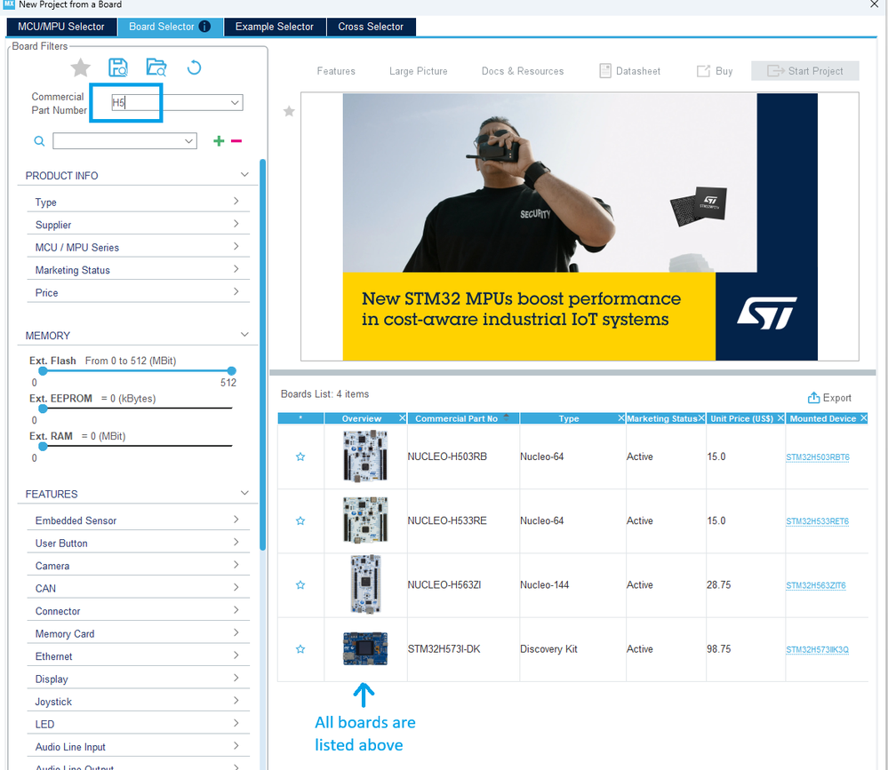Open the Datasheet document
The image size is (888, 770).
point(629,71)
